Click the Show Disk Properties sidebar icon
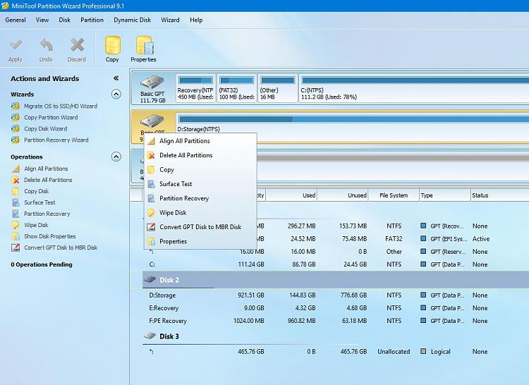 point(16,236)
